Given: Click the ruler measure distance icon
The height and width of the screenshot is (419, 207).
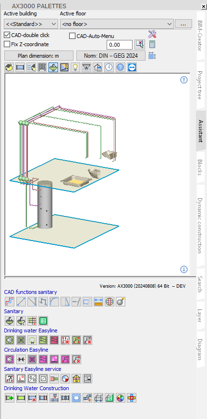Looking at the screenshot, I should point(99,302).
